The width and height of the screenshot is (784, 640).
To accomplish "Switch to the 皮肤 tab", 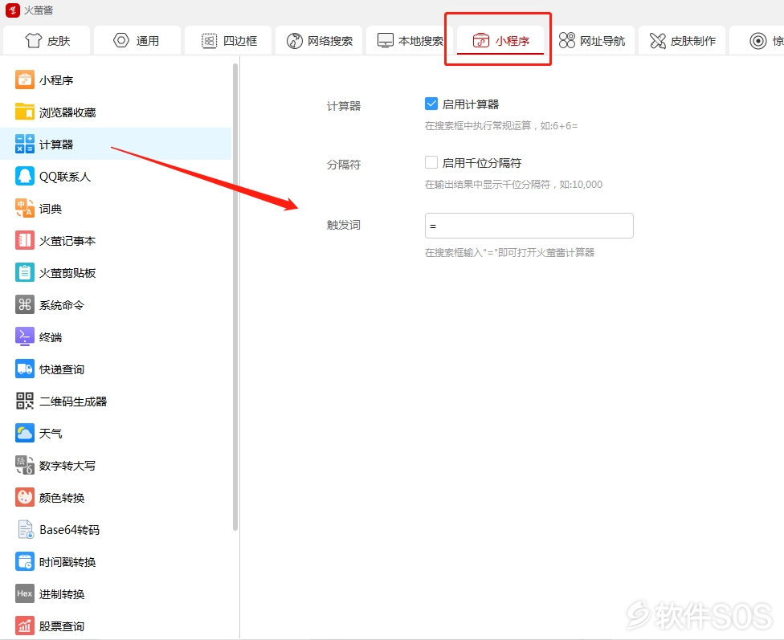I will 47,40.
